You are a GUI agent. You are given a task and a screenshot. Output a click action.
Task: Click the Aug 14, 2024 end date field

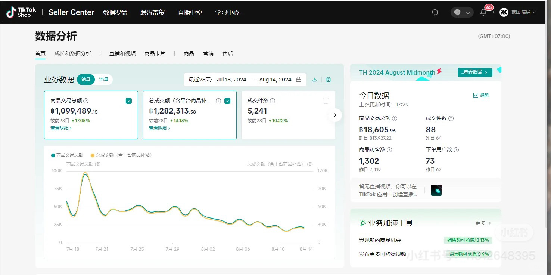(275, 80)
